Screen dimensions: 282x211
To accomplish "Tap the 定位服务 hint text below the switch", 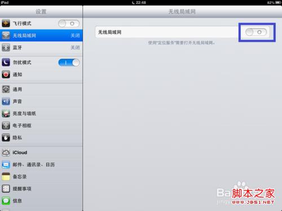I will tap(182, 43).
